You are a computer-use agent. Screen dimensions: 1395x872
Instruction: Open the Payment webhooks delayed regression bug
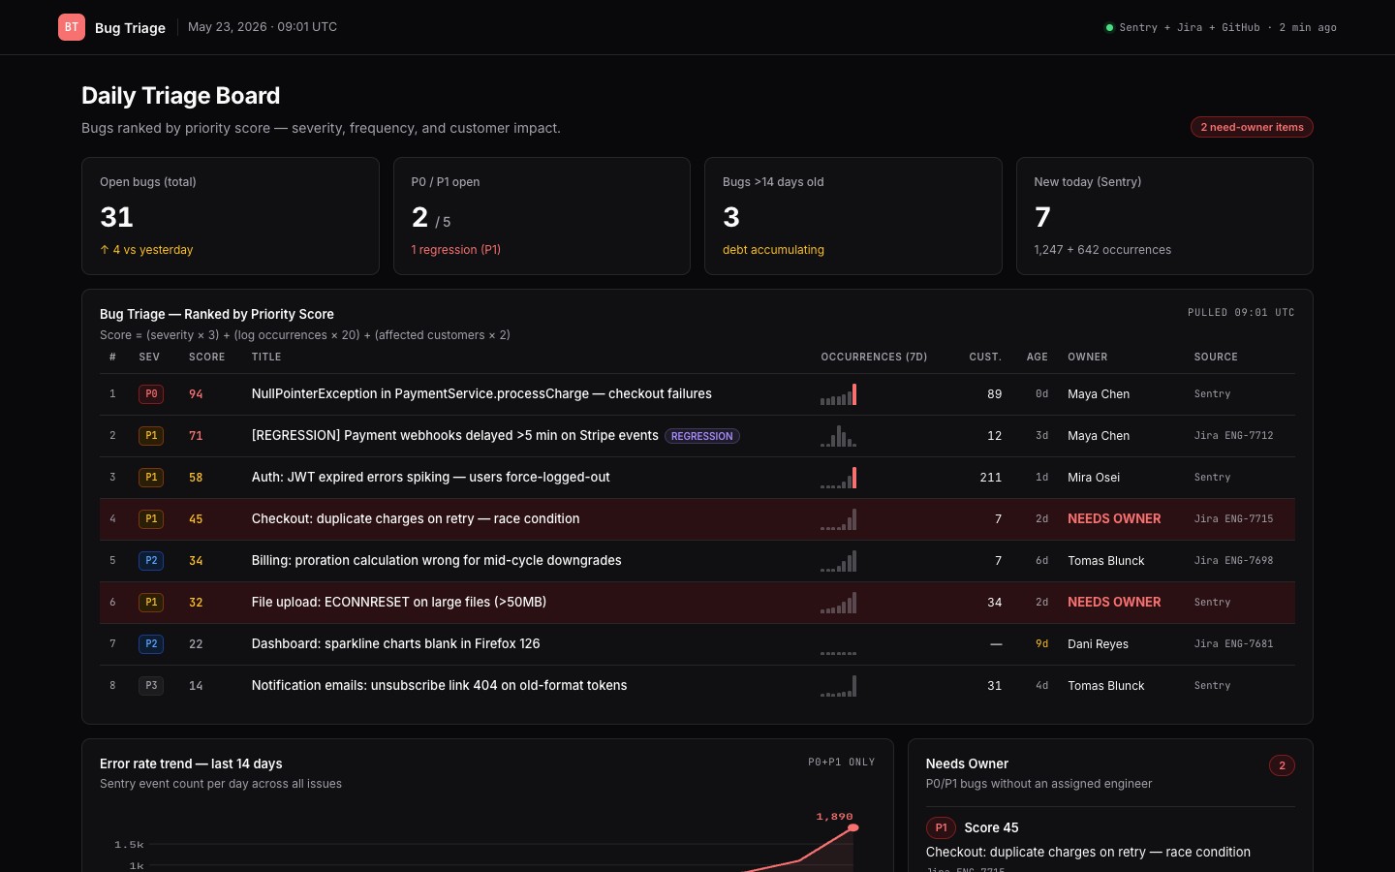(x=454, y=435)
